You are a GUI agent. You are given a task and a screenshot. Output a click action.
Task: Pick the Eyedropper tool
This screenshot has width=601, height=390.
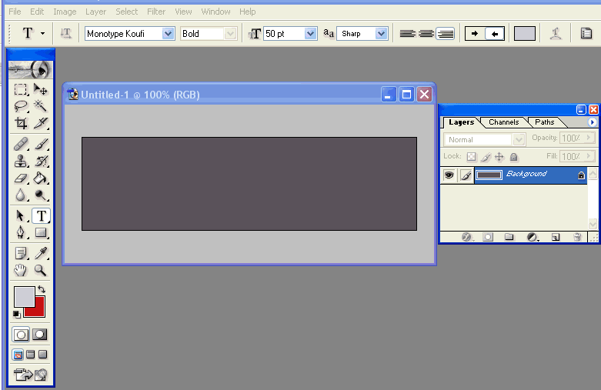[41, 253]
